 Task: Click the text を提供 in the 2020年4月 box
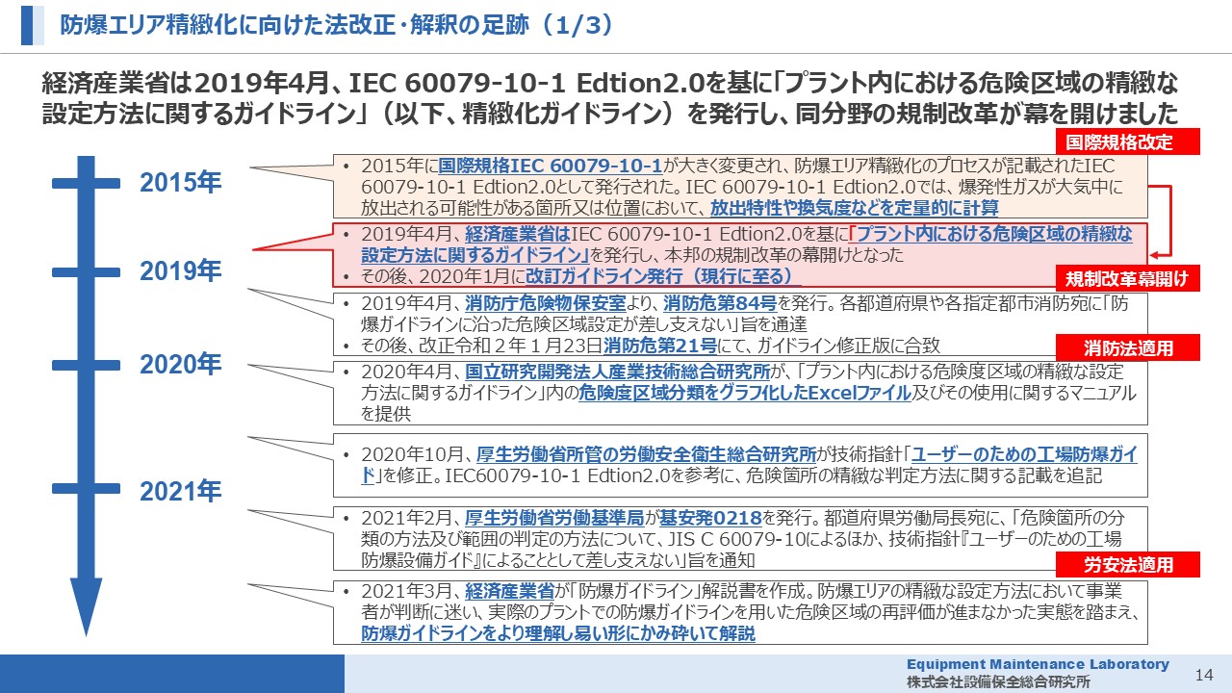point(386,415)
